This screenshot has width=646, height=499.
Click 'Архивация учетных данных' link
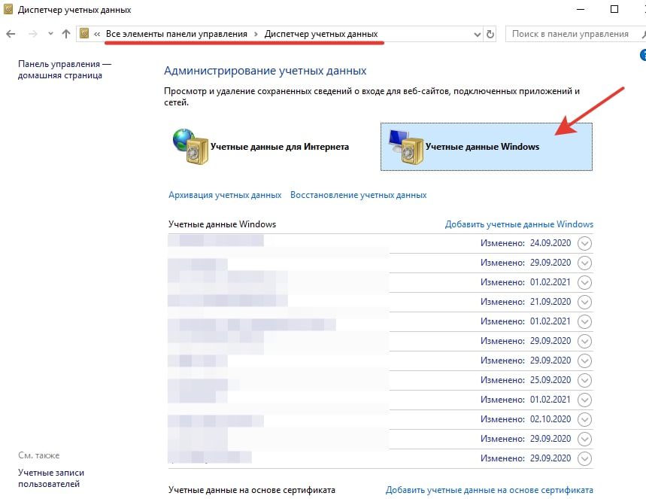(x=225, y=195)
